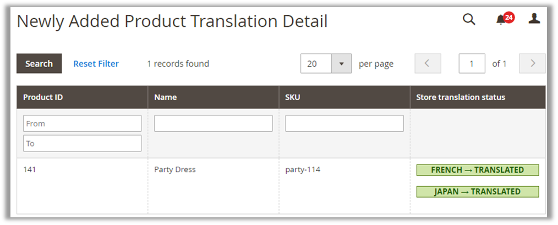Click the per page value field showing 20

pos(316,64)
